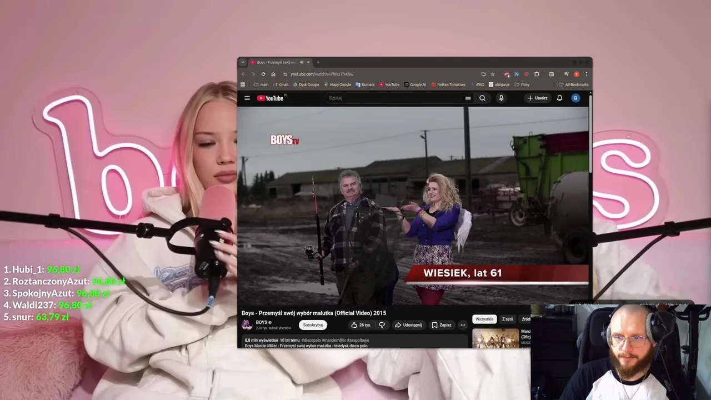The height and width of the screenshot is (400, 711).
Task: Click the youtube.com address bar URL
Action: pos(322,74)
